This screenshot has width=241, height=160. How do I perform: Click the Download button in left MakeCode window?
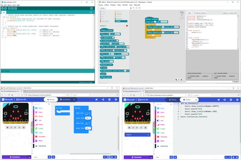[x=15, y=157]
